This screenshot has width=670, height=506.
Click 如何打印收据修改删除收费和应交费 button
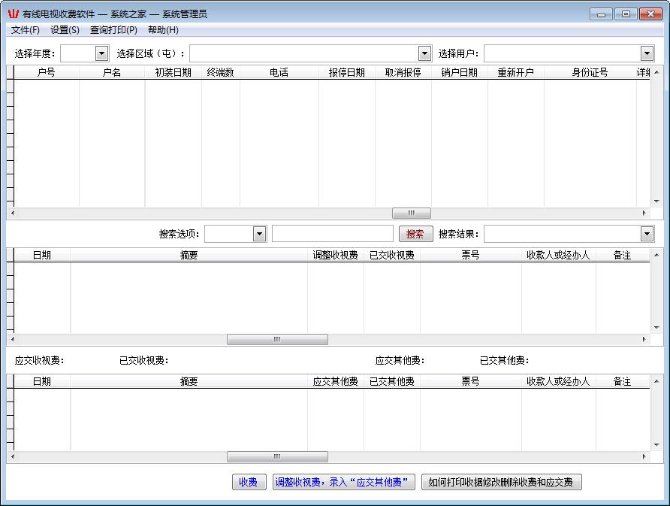(x=501, y=482)
